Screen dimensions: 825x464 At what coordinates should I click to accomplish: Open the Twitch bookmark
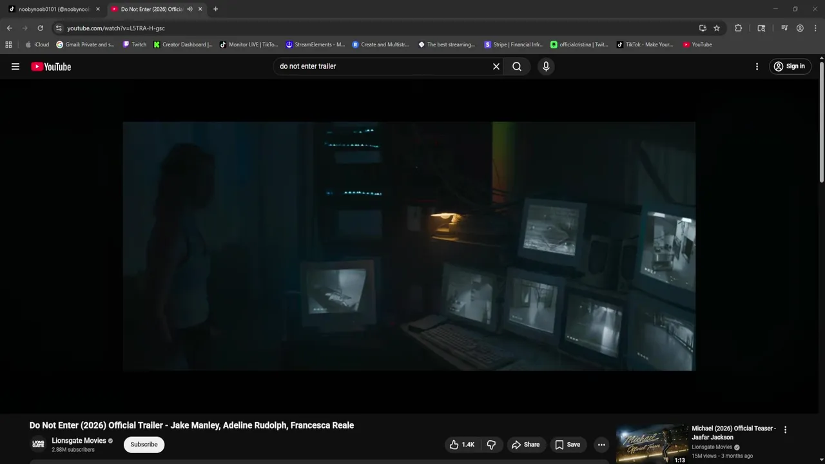point(135,44)
